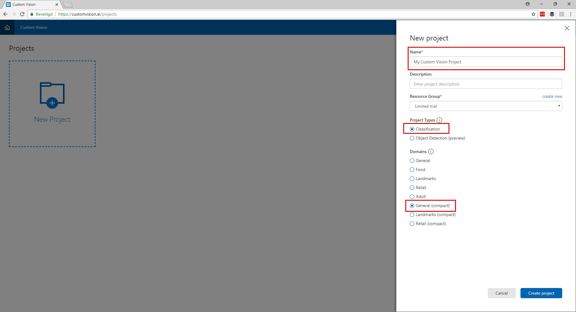
Task: Select Object Detection (preview) project type
Action: tap(412, 138)
